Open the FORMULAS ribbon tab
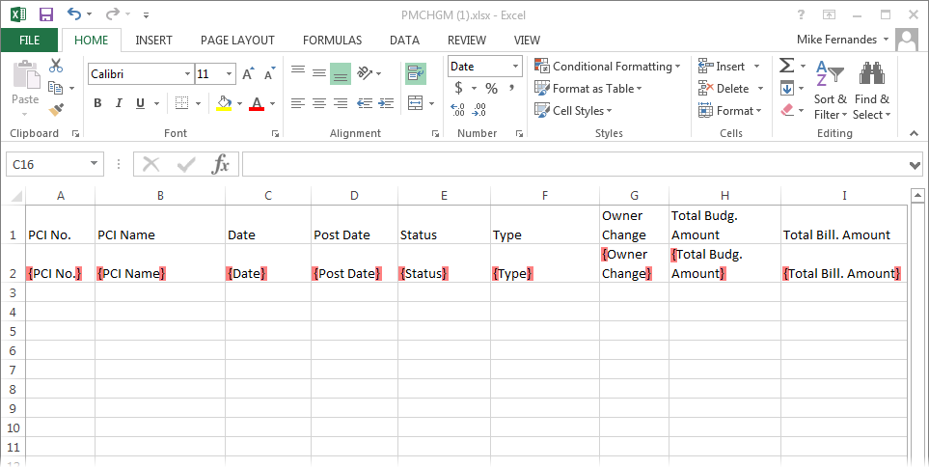Viewport: 929px width, 468px height. click(332, 41)
